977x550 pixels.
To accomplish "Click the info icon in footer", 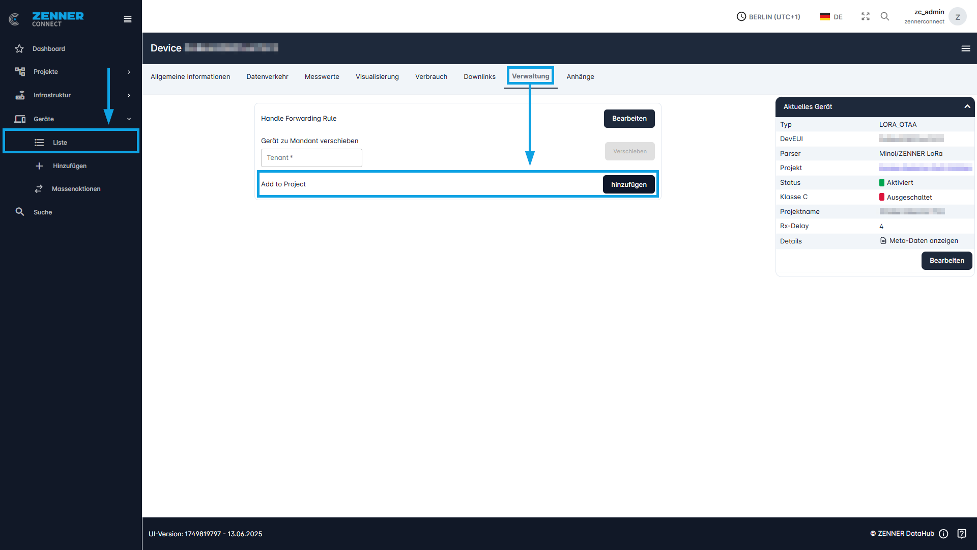I will coord(943,534).
